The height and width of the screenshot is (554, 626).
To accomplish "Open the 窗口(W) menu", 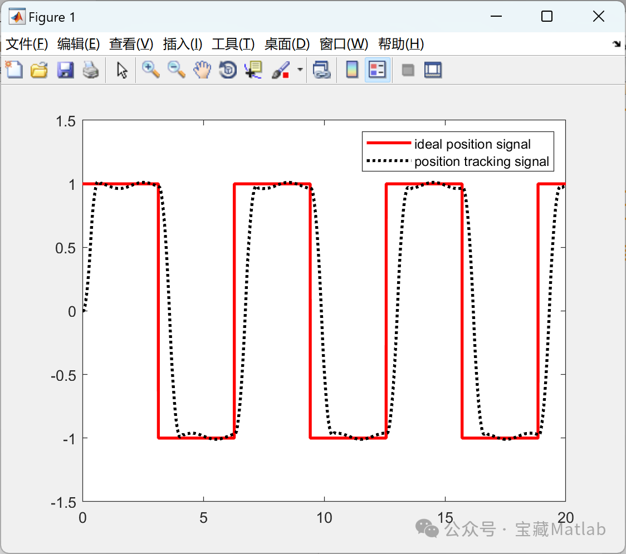I will pos(344,44).
